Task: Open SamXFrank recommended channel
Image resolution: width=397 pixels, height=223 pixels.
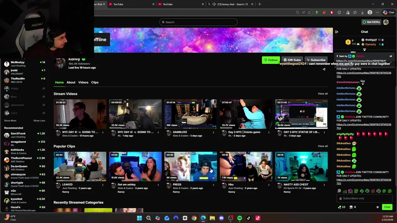Action: coord(25,135)
